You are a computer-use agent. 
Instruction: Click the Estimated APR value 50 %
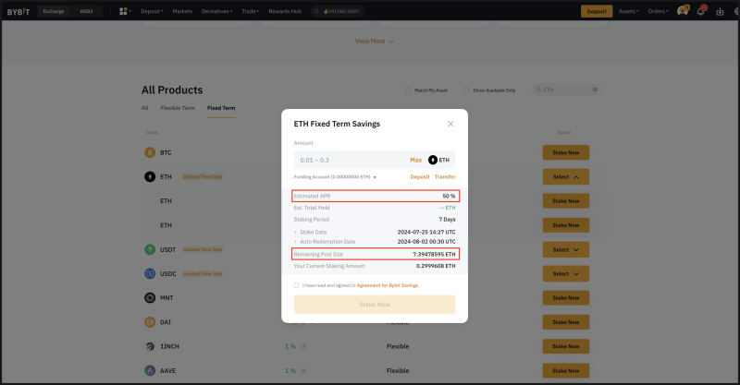[x=449, y=196]
